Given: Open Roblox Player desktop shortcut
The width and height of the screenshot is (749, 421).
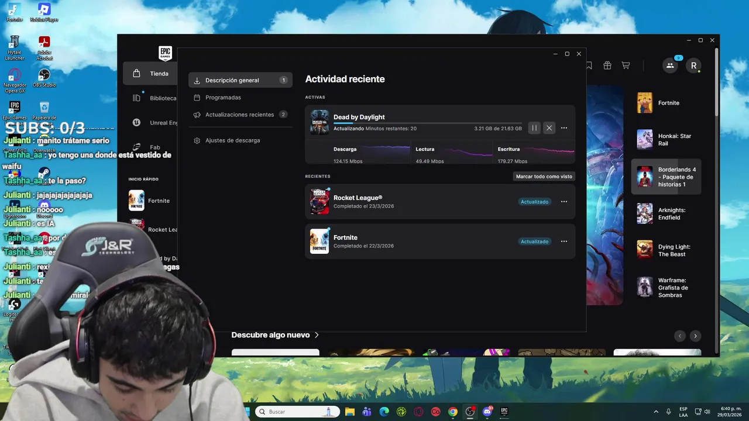Looking at the screenshot, I should [44, 12].
